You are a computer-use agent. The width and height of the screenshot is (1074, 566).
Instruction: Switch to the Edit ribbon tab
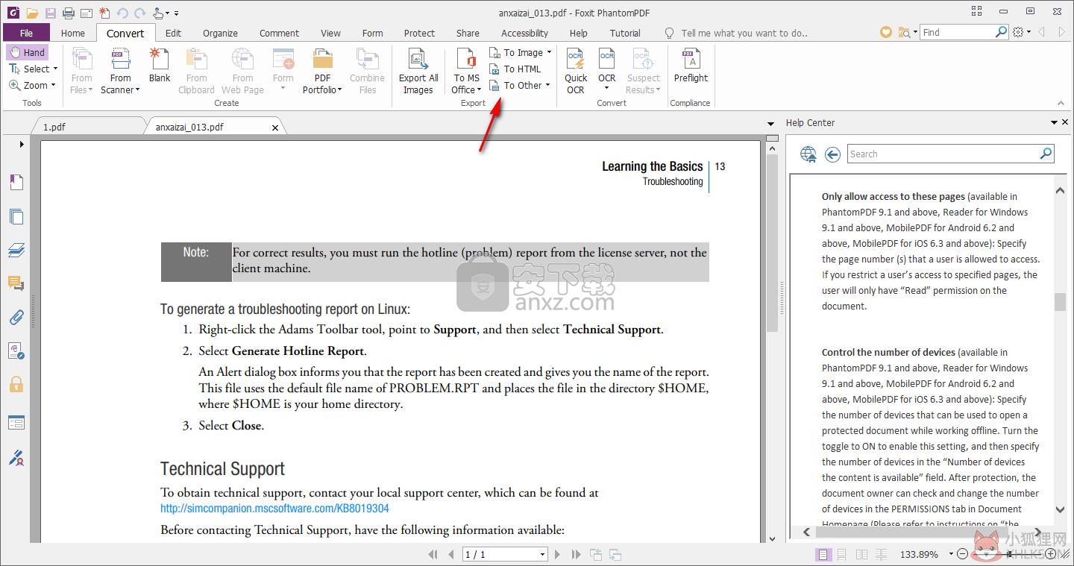point(174,33)
